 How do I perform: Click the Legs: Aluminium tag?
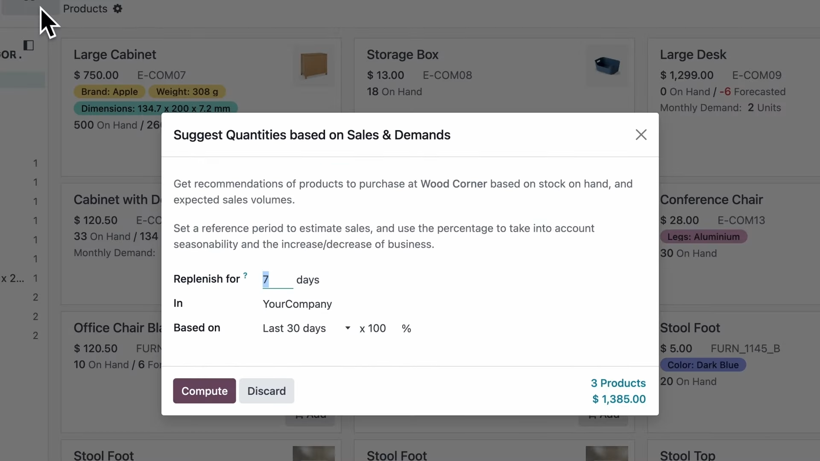tap(703, 237)
